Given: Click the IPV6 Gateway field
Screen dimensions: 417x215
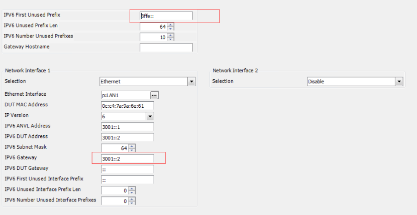Looking at the screenshot, I should [x=127, y=158].
